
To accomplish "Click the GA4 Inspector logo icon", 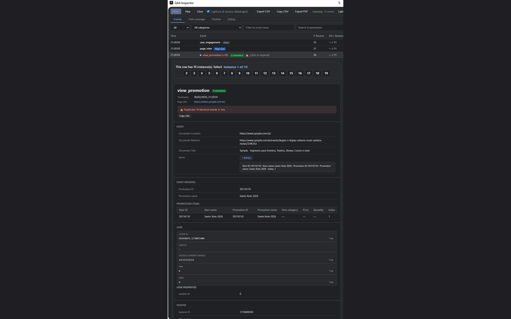I will 171,3.
